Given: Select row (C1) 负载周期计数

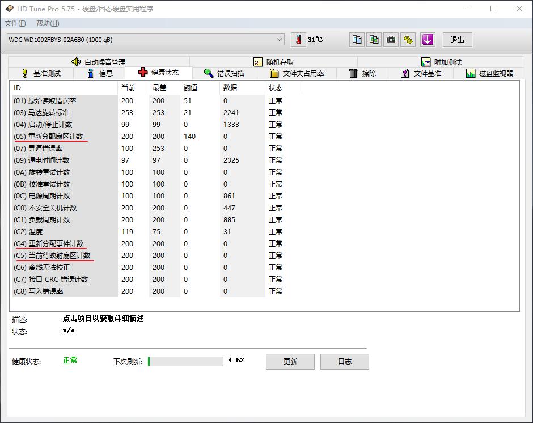Looking at the screenshot, I should [157, 219].
